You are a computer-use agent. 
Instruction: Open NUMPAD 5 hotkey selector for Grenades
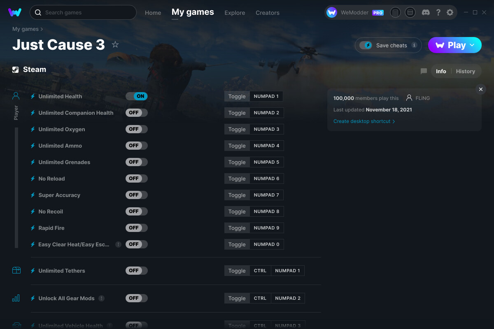coord(266,162)
